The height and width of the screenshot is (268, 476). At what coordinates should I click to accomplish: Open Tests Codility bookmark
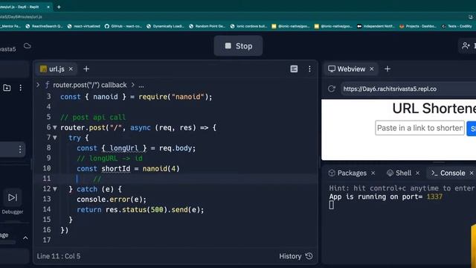[x=457, y=26]
